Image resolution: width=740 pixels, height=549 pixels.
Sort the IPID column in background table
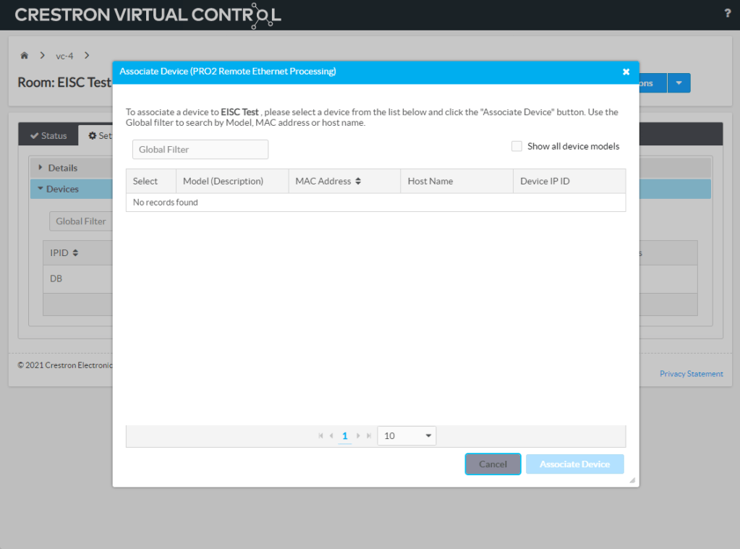75,253
